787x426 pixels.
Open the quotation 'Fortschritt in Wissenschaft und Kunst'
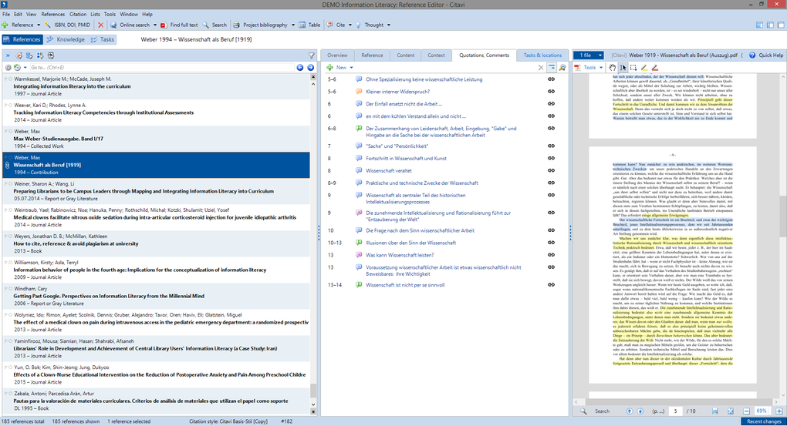[406, 159]
